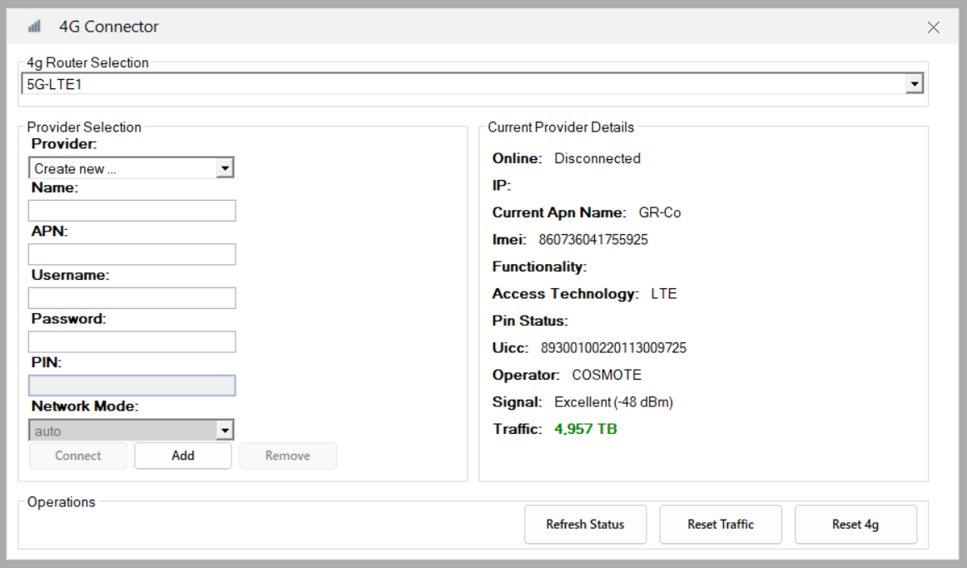Open the 4g Router Selection dropdown
Image resolution: width=967 pixels, height=568 pixels.
(915, 84)
